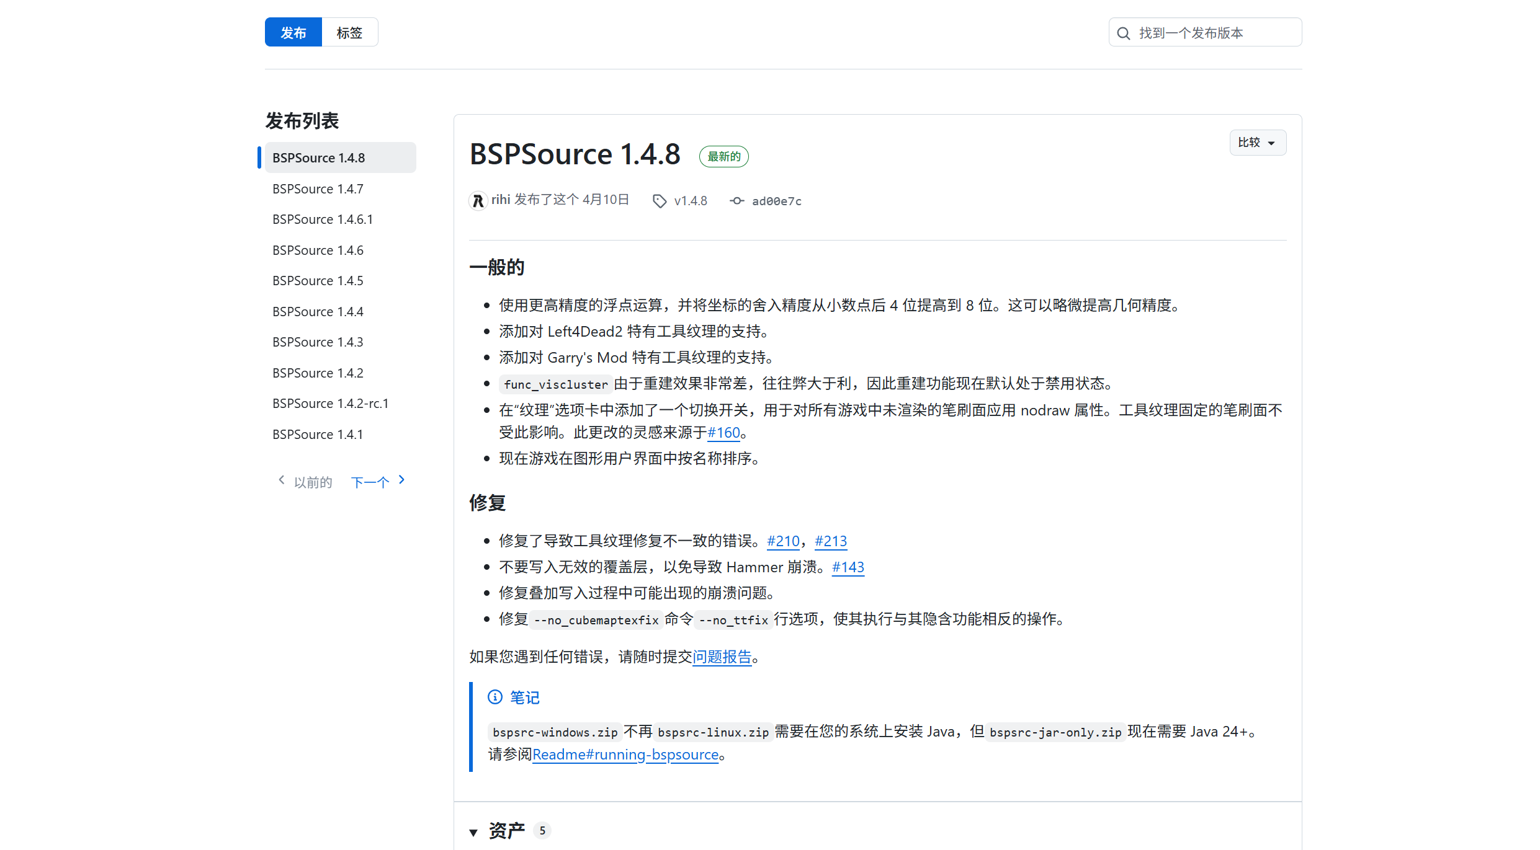The width and height of the screenshot is (1540, 850).
Task: Click the 4月10日 release date
Action: click(606, 200)
